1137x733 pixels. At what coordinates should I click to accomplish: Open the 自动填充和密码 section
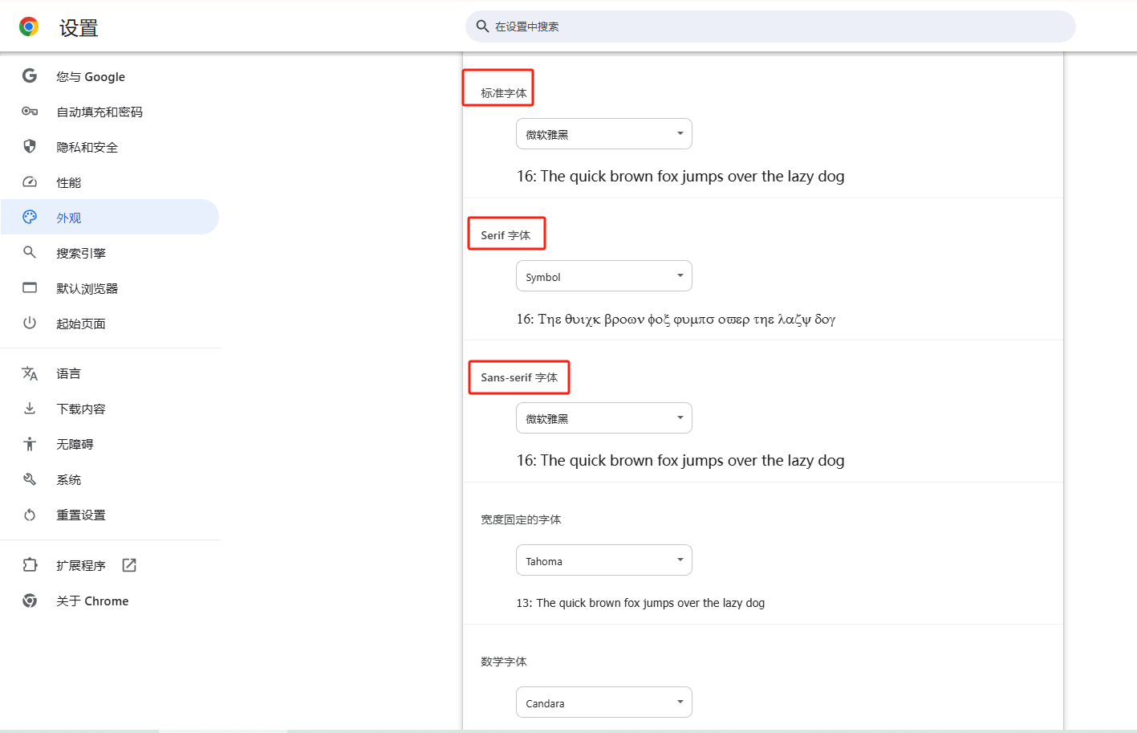[x=110, y=112]
